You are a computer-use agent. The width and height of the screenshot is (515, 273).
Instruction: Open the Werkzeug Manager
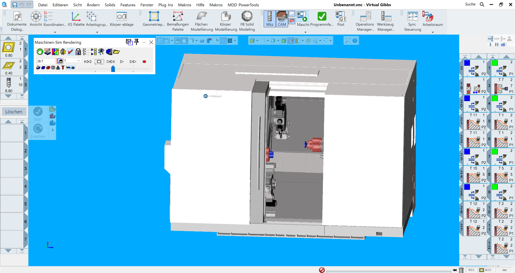[386, 21]
